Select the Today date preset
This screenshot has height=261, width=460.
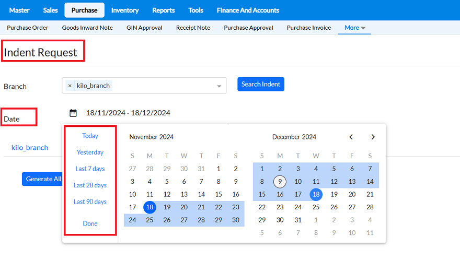[90, 136]
